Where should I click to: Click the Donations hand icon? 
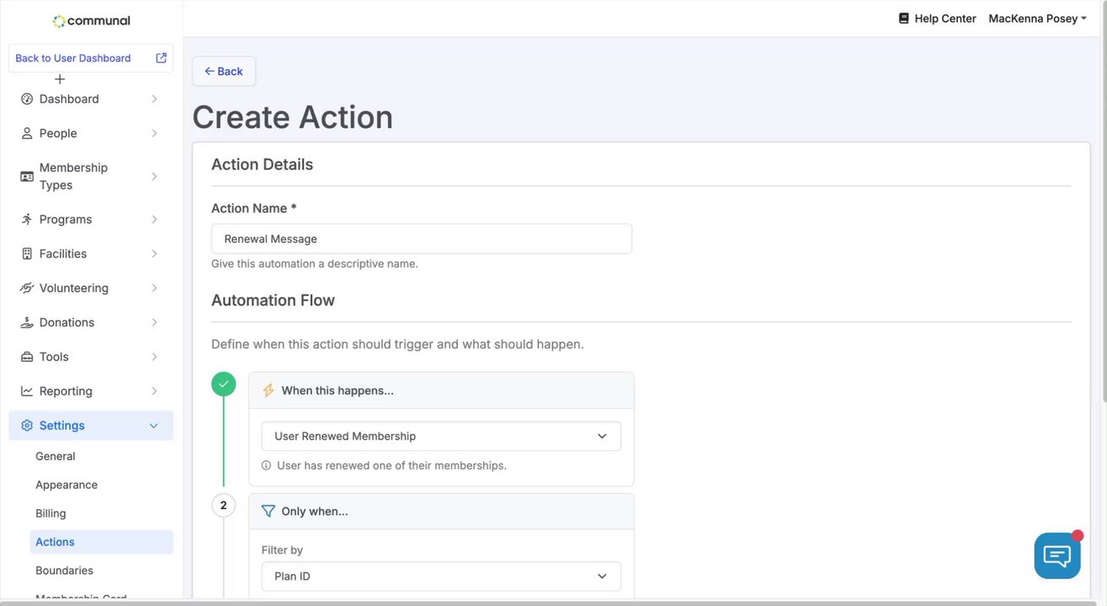27,323
